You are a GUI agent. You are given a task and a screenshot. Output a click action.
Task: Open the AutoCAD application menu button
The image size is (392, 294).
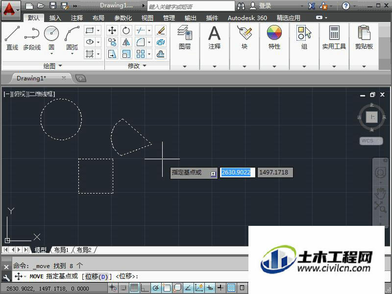[11, 9]
